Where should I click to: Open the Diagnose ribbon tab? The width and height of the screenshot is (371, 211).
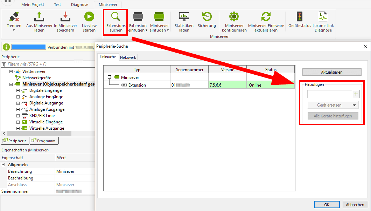[79, 5]
